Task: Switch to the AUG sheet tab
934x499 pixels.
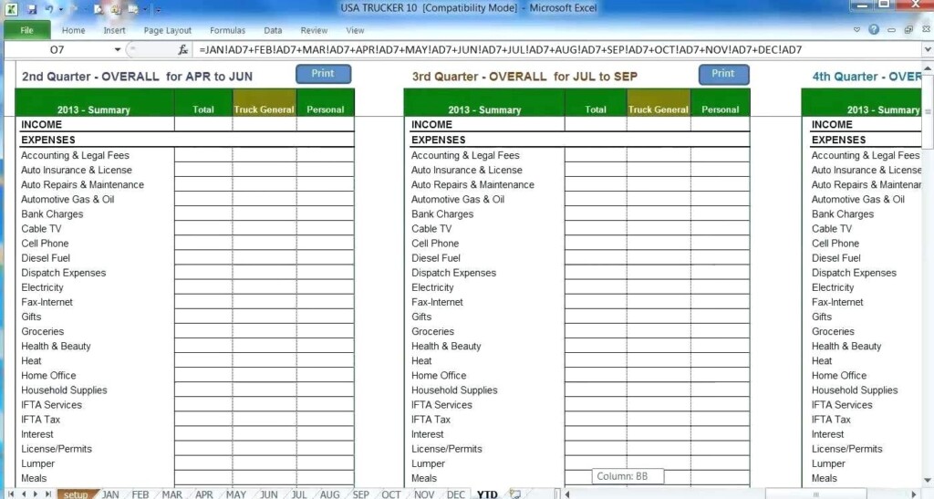Action: (329, 494)
